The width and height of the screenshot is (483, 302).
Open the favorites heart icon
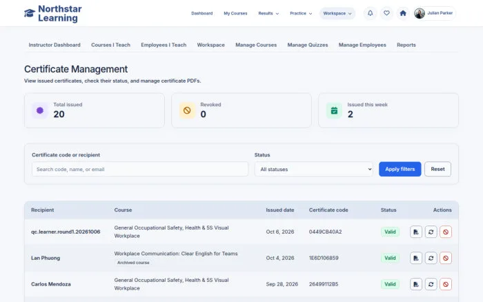coord(386,13)
